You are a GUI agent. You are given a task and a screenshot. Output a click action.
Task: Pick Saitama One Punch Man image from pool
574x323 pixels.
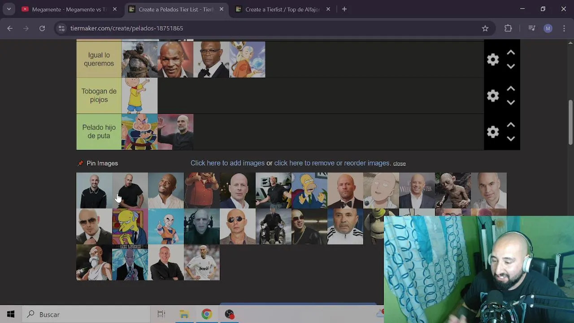coord(381,191)
